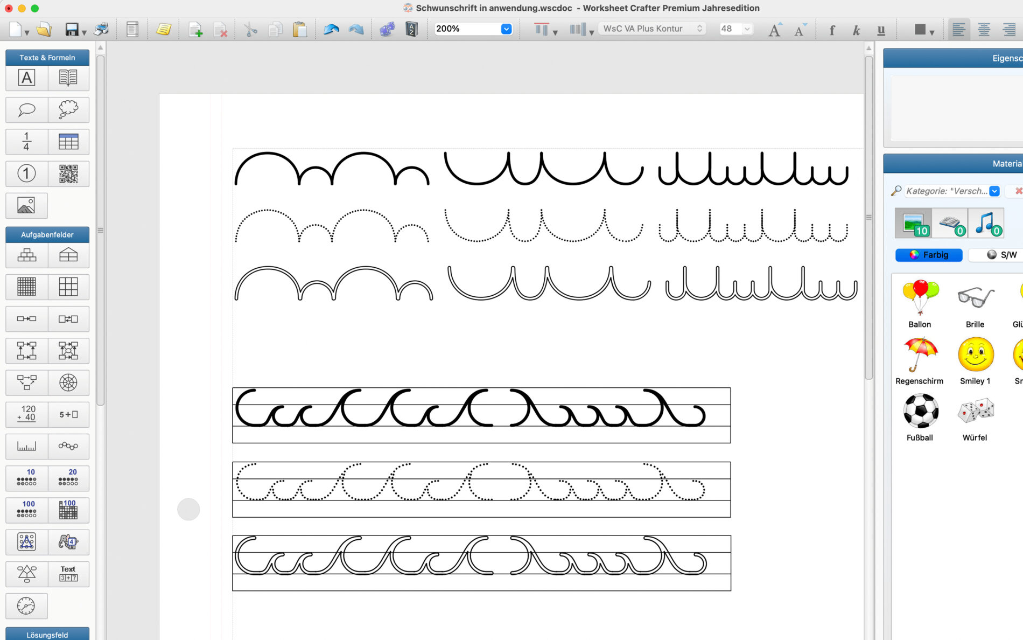The height and width of the screenshot is (640, 1023).
Task: Open a file with the folder icon
Action: [44, 29]
